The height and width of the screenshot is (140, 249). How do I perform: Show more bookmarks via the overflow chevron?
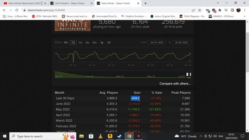coord(244,16)
